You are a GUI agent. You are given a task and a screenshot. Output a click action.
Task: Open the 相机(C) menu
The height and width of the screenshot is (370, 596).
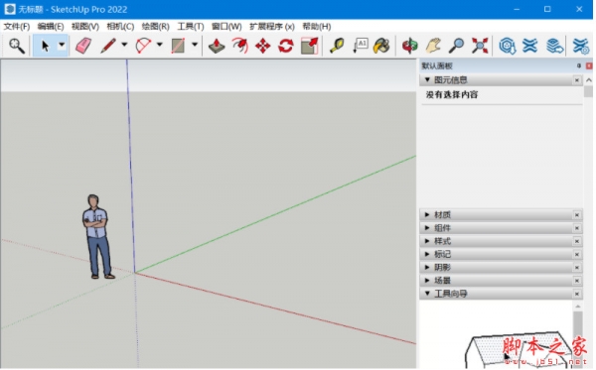120,26
